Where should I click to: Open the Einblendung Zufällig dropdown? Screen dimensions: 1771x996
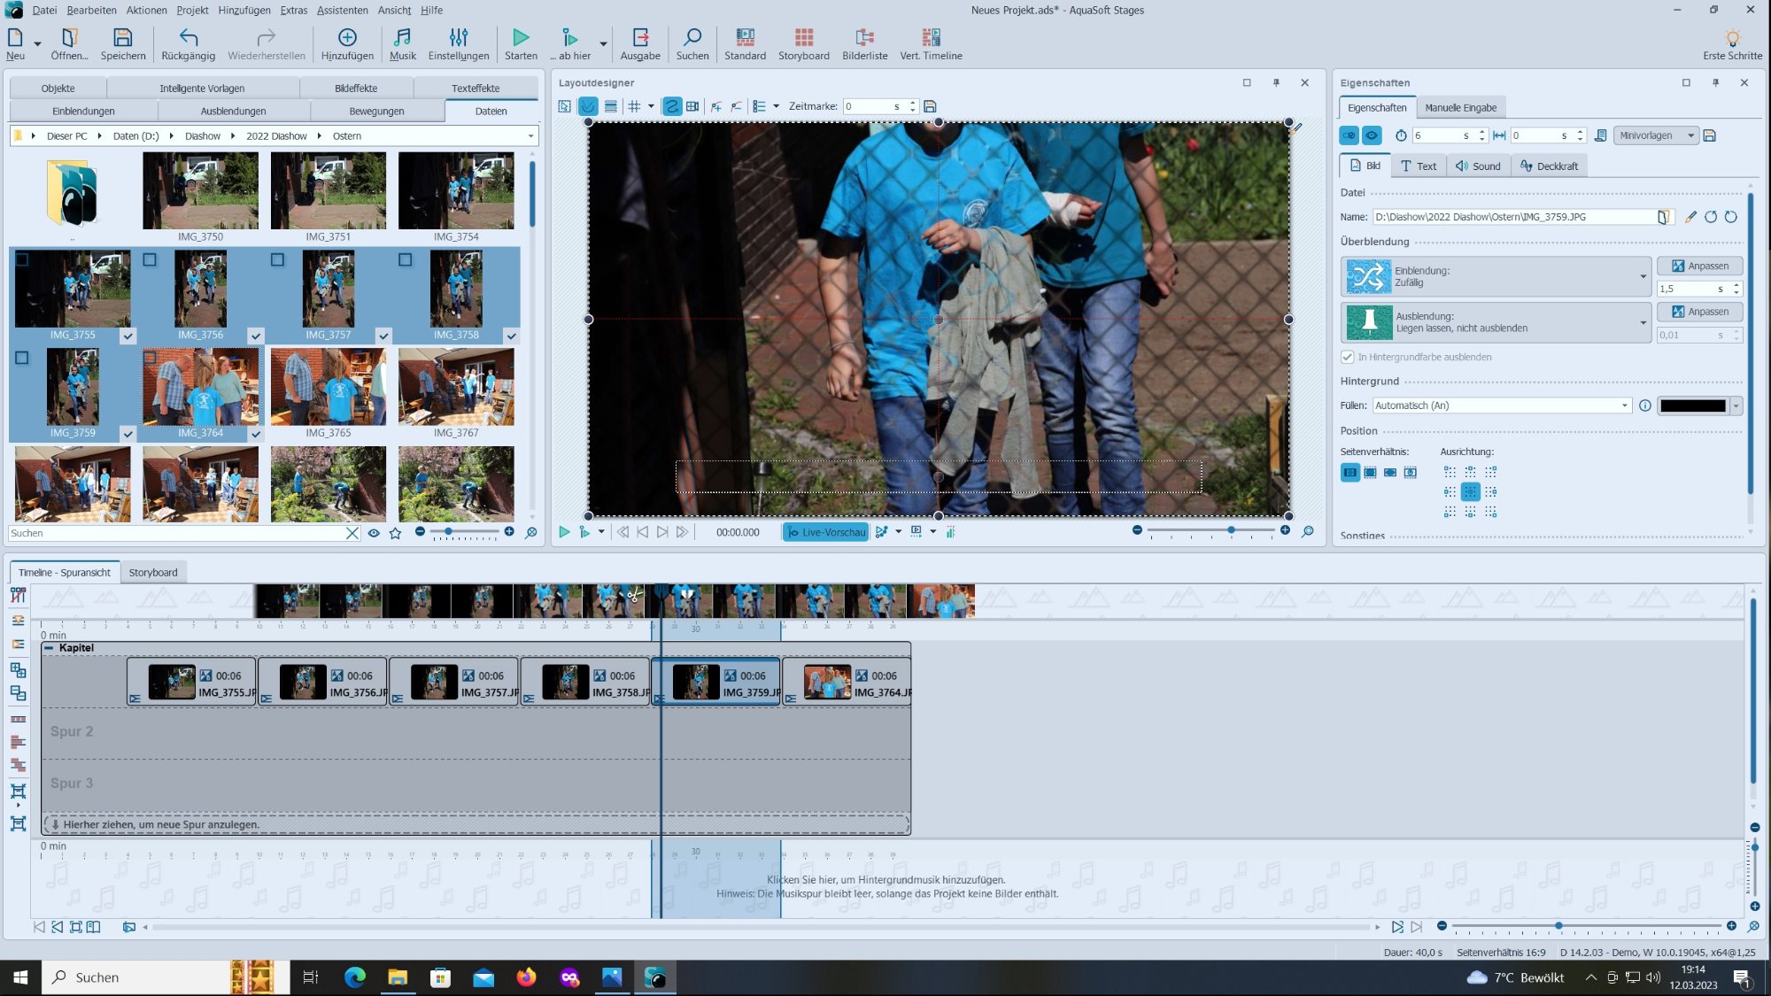pyautogui.click(x=1643, y=277)
